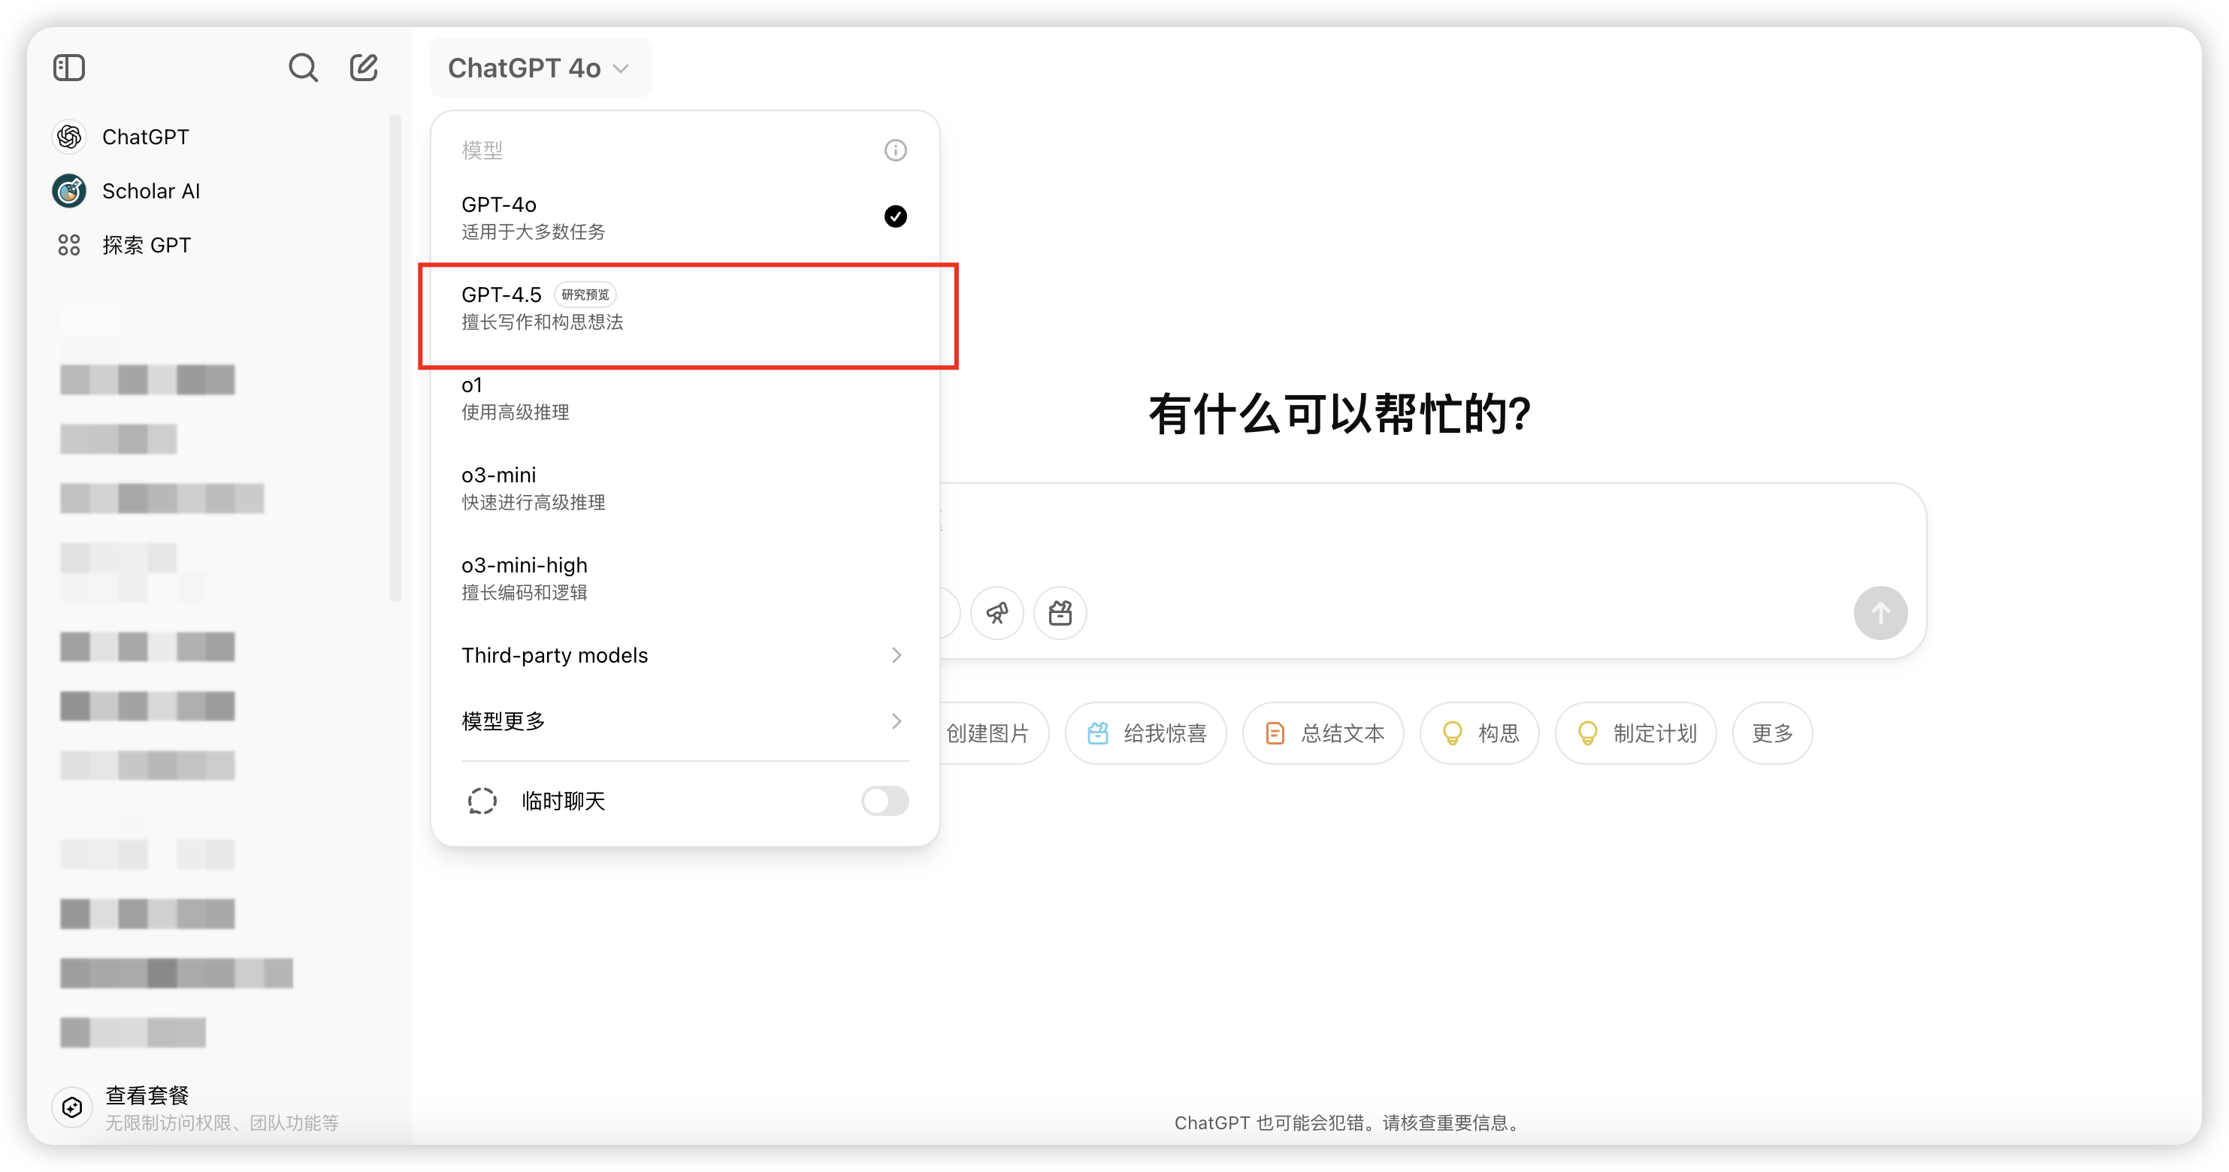Select the GPT-4o model option
The height and width of the screenshot is (1172, 2229).
[685, 218]
